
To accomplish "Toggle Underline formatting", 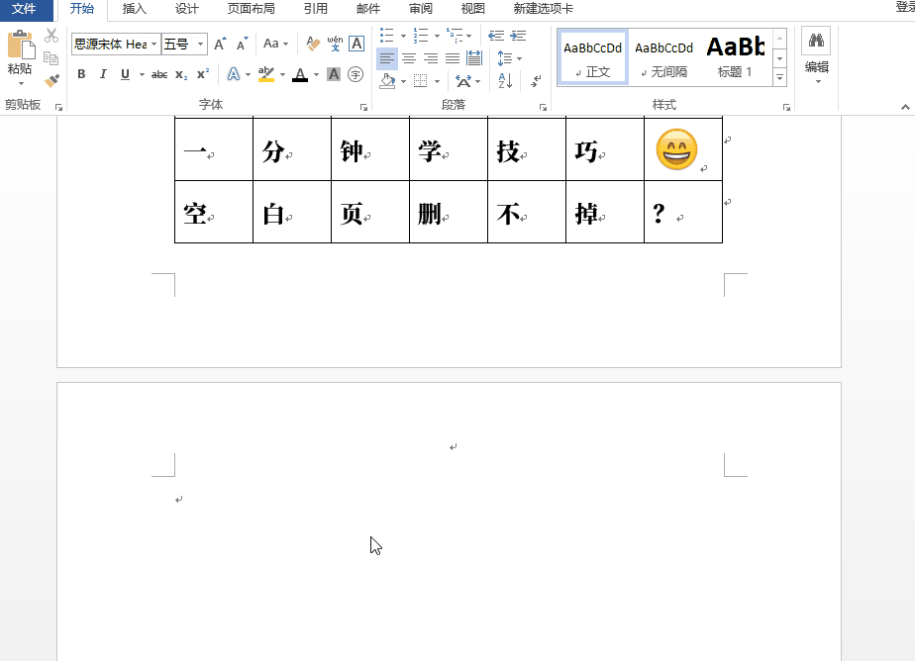I will (125, 74).
